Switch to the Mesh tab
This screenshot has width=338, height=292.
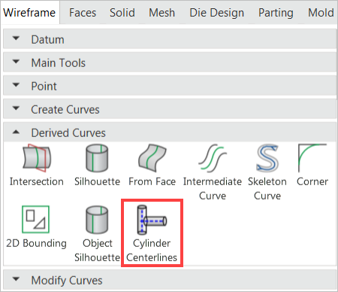click(x=161, y=13)
